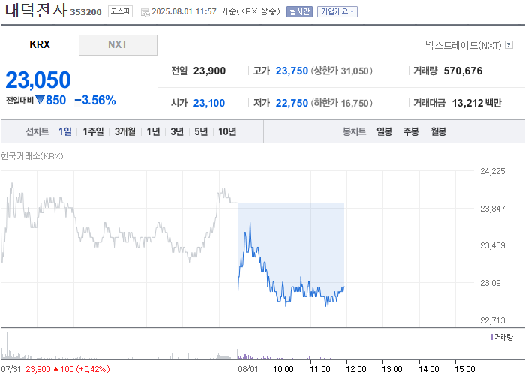
Task: Open the 주봉 weekly candle chart
Action: 411,131
